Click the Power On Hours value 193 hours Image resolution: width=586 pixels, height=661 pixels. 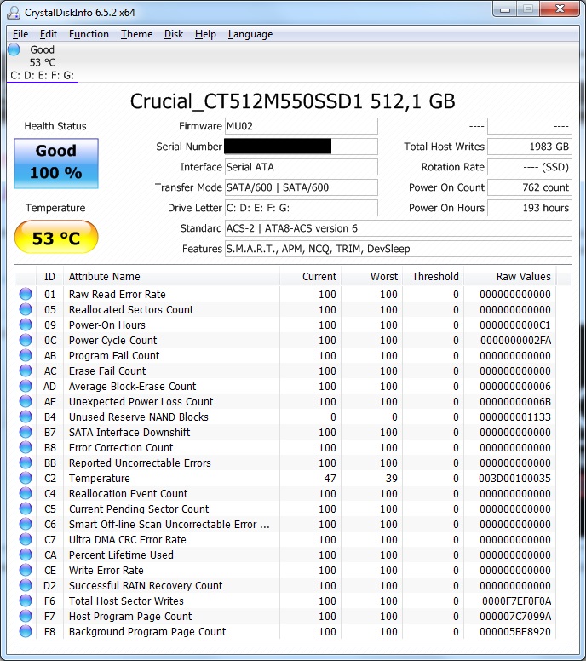pyautogui.click(x=530, y=208)
